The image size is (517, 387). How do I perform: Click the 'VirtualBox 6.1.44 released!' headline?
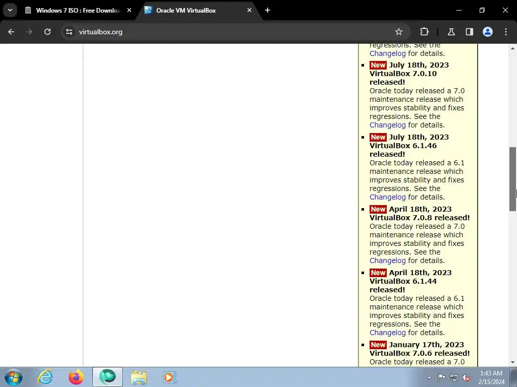pyautogui.click(x=403, y=286)
